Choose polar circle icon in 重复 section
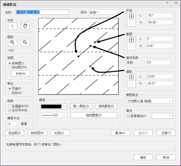Image resolution: width=181 pixels, height=166 pixels. 131,47
